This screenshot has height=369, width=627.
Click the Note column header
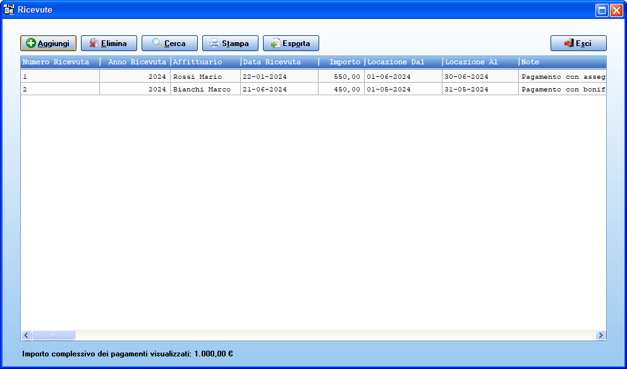pos(563,62)
